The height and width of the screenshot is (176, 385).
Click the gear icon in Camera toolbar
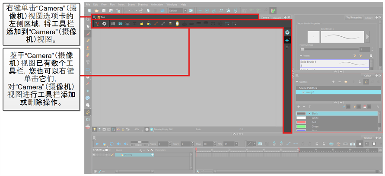(x=104, y=23)
